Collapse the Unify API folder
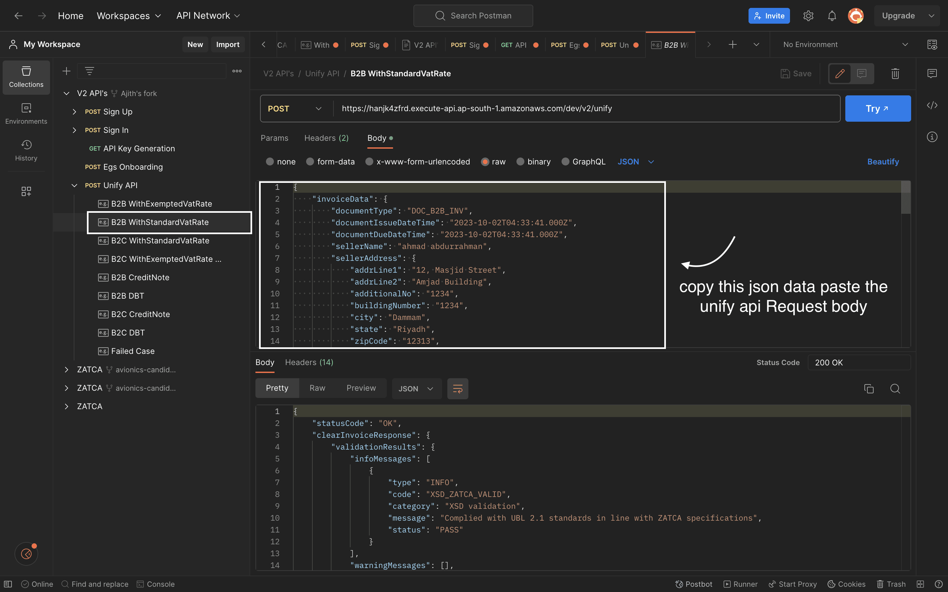Viewport: 948px width, 592px height. (74, 185)
